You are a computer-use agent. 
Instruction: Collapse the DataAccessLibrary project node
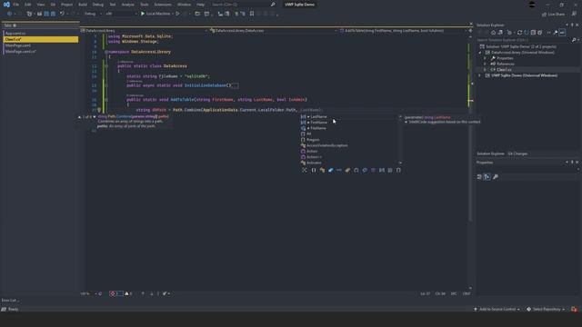pos(480,53)
